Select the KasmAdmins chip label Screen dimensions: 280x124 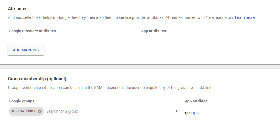point(24,111)
